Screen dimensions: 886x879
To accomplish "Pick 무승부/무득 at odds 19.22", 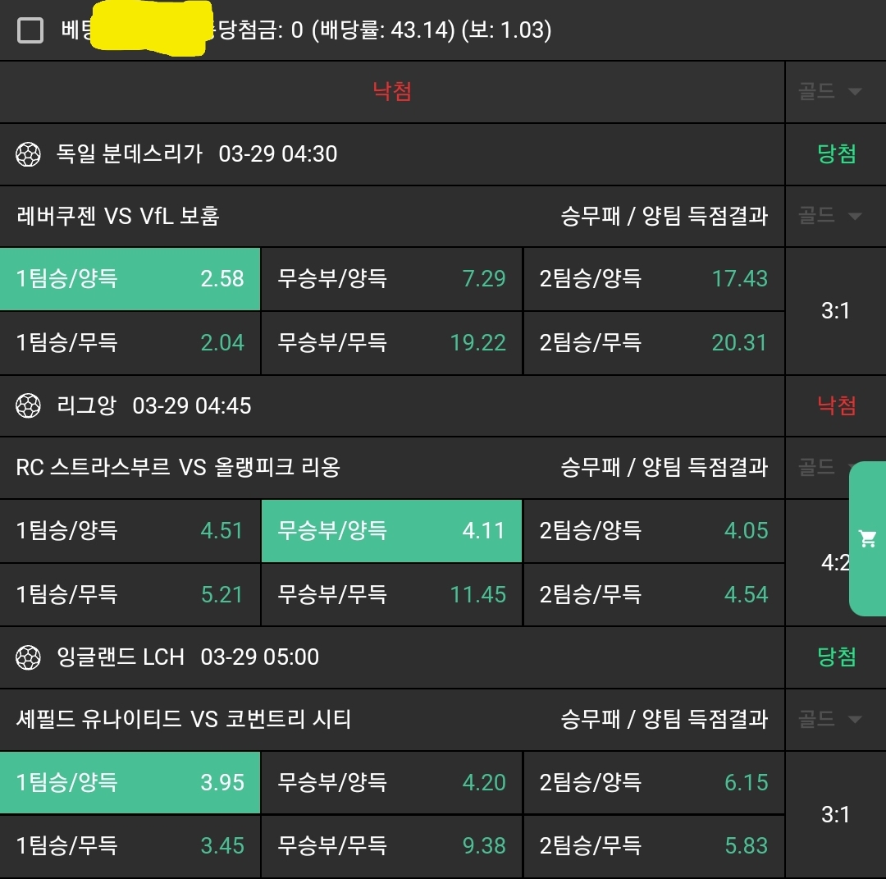I will (x=391, y=342).
